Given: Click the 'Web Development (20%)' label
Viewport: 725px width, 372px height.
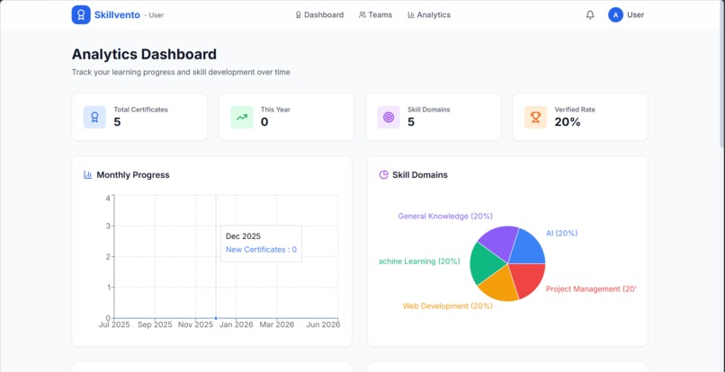Looking at the screenshot, I should click(448, 306).
